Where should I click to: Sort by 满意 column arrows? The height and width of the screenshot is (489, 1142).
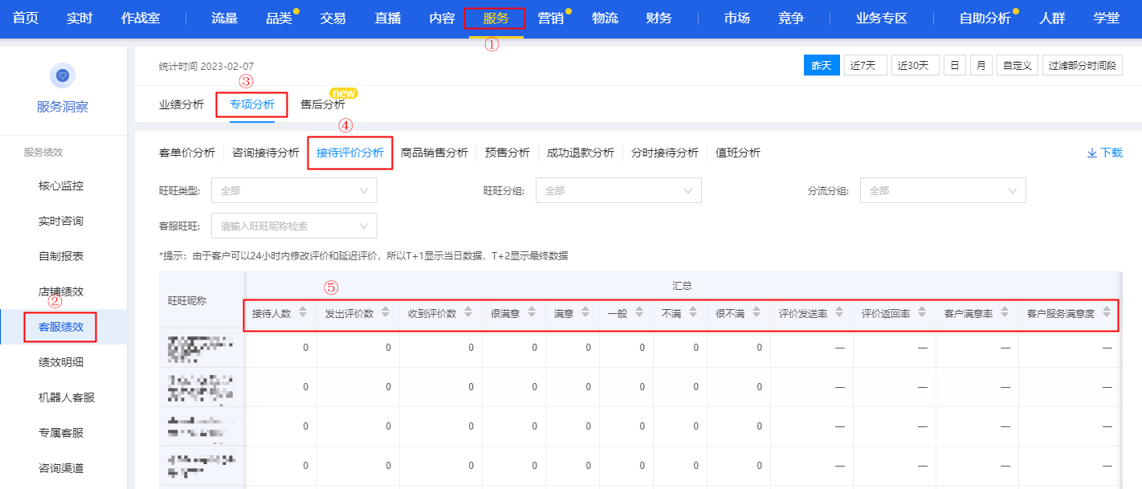pos(585,313)
